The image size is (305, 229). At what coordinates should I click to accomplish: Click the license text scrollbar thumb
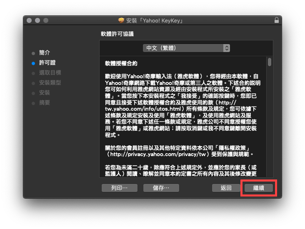[x=270, y=62]
